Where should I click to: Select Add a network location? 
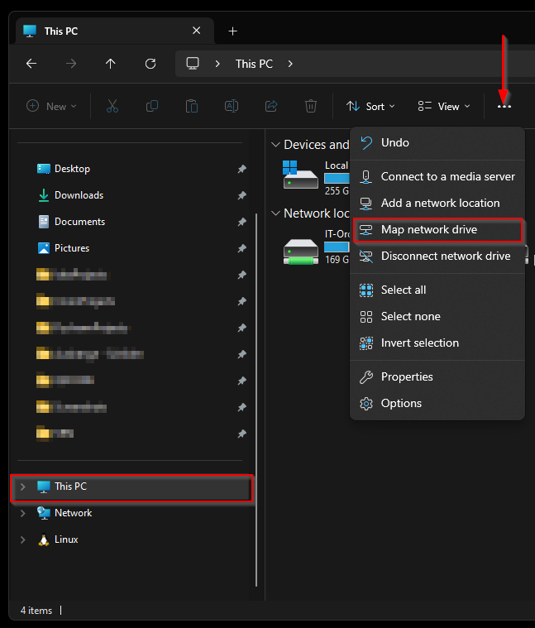pos(437,203)
